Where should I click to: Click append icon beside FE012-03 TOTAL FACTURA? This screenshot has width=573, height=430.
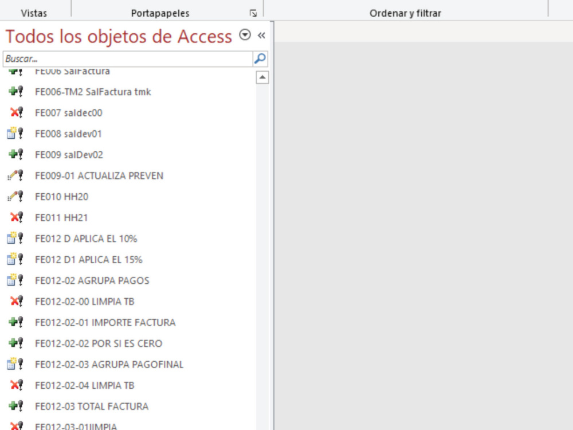15,406
